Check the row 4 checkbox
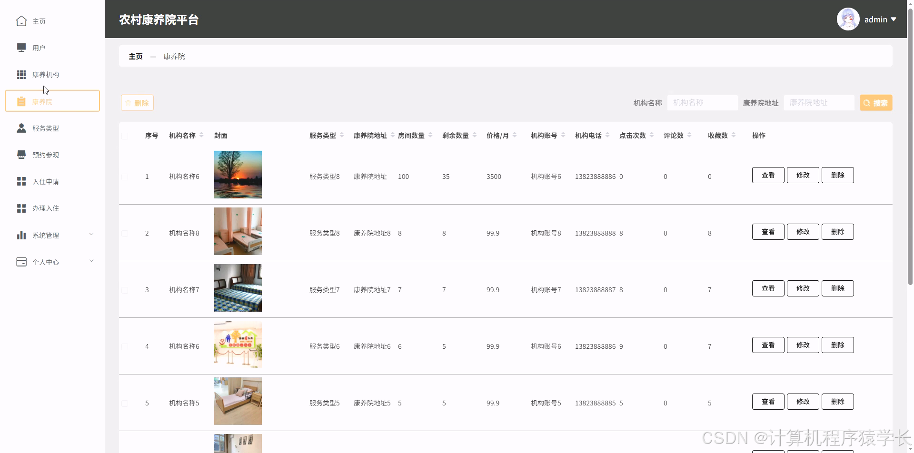914x453 pixels. tap(125, 346)
